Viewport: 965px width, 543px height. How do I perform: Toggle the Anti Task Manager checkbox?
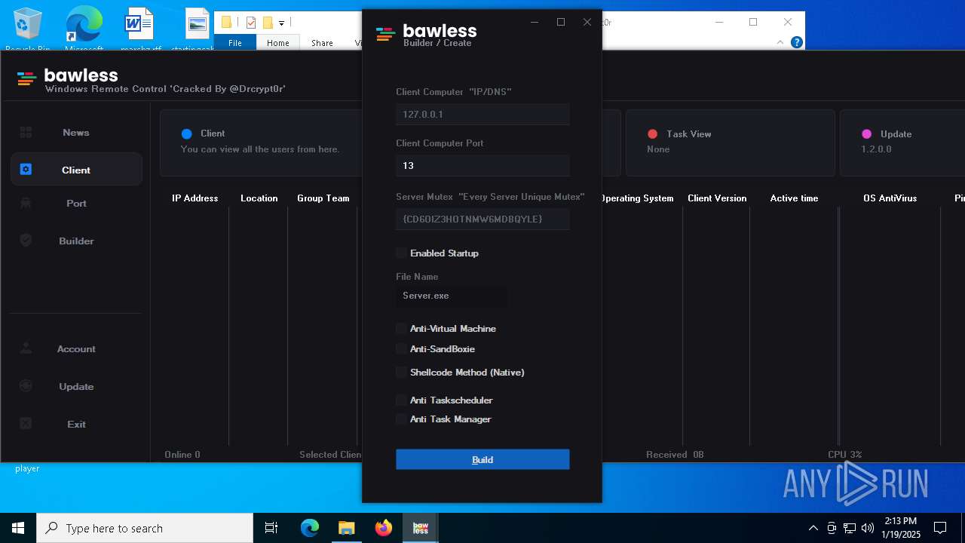[401, 419]
